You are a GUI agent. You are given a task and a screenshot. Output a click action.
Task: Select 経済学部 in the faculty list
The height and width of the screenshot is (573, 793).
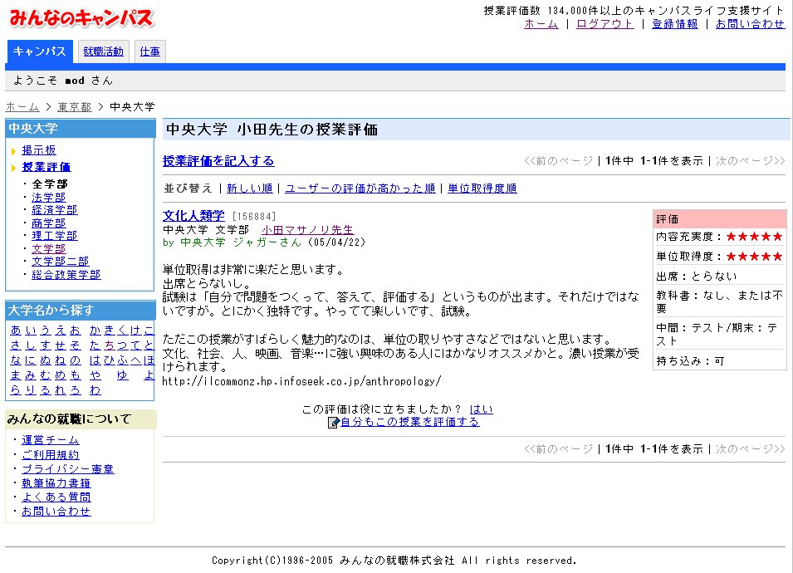coord(55,210)
